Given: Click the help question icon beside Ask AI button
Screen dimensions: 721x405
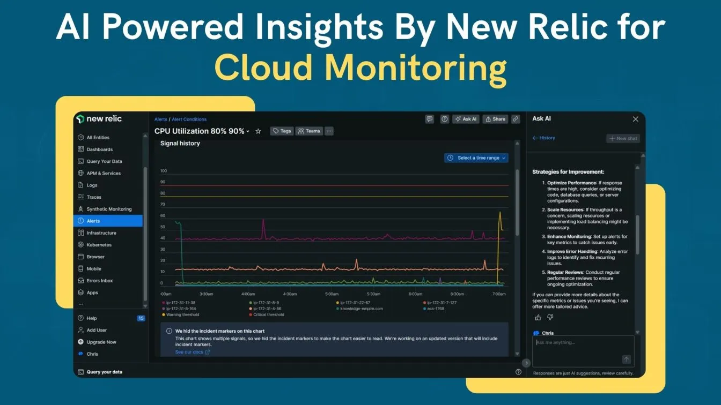Looking at the screenshot, I should click(445, 119).
